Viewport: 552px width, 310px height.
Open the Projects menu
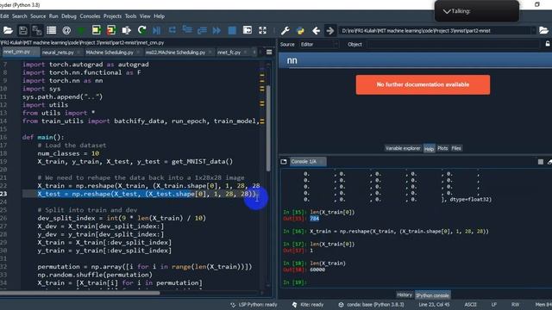coord(113,16)
